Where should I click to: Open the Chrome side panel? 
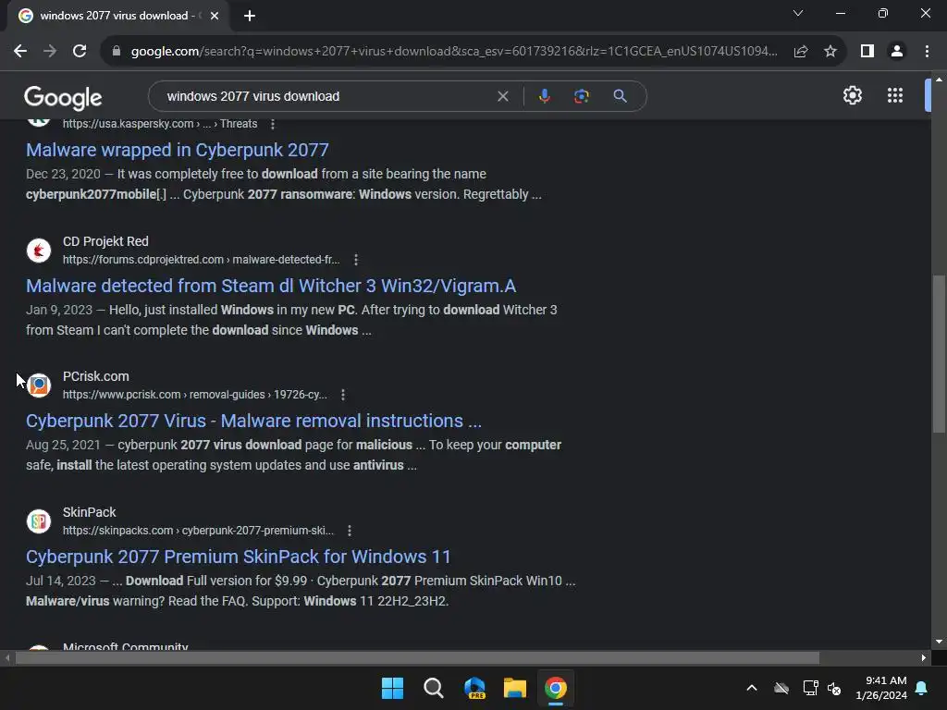point(867,52)
